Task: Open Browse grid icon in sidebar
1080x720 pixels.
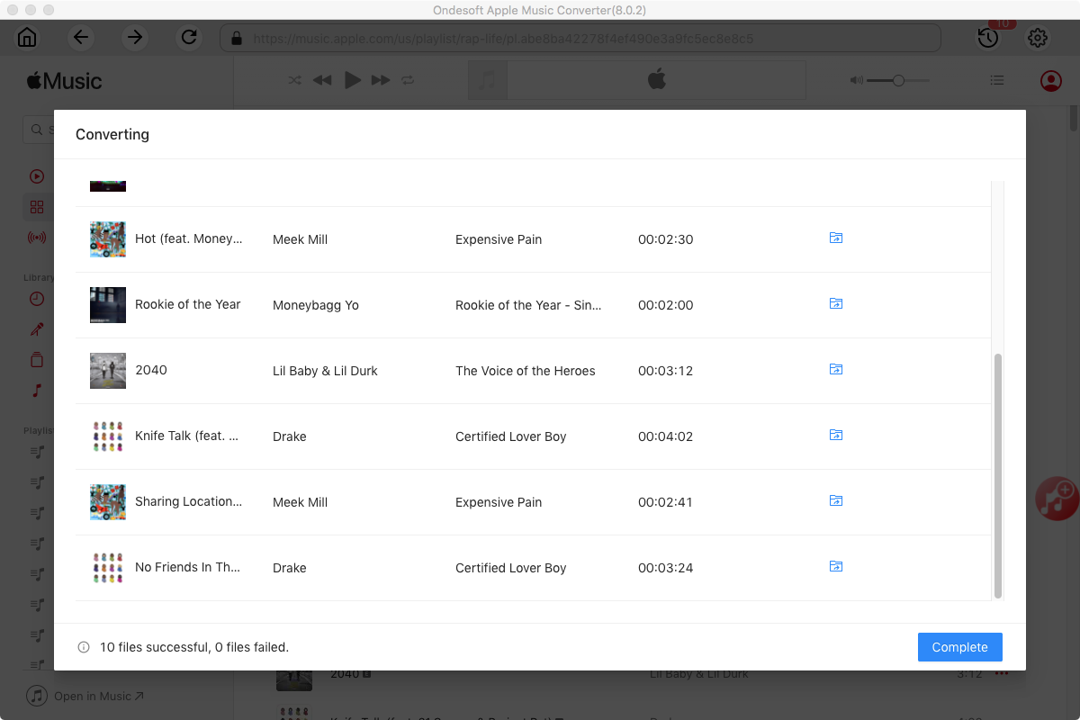Action: [37, 207]
